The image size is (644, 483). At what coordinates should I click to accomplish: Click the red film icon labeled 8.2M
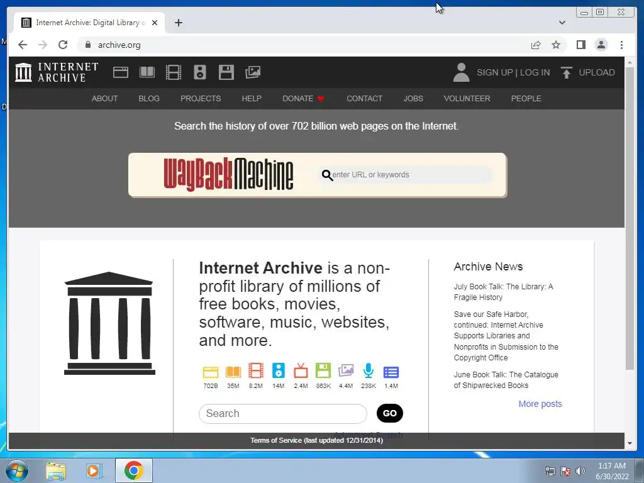[x=255, y=370]
